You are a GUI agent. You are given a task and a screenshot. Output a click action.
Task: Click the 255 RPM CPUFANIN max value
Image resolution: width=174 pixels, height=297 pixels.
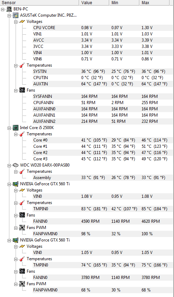click(149, 103)
